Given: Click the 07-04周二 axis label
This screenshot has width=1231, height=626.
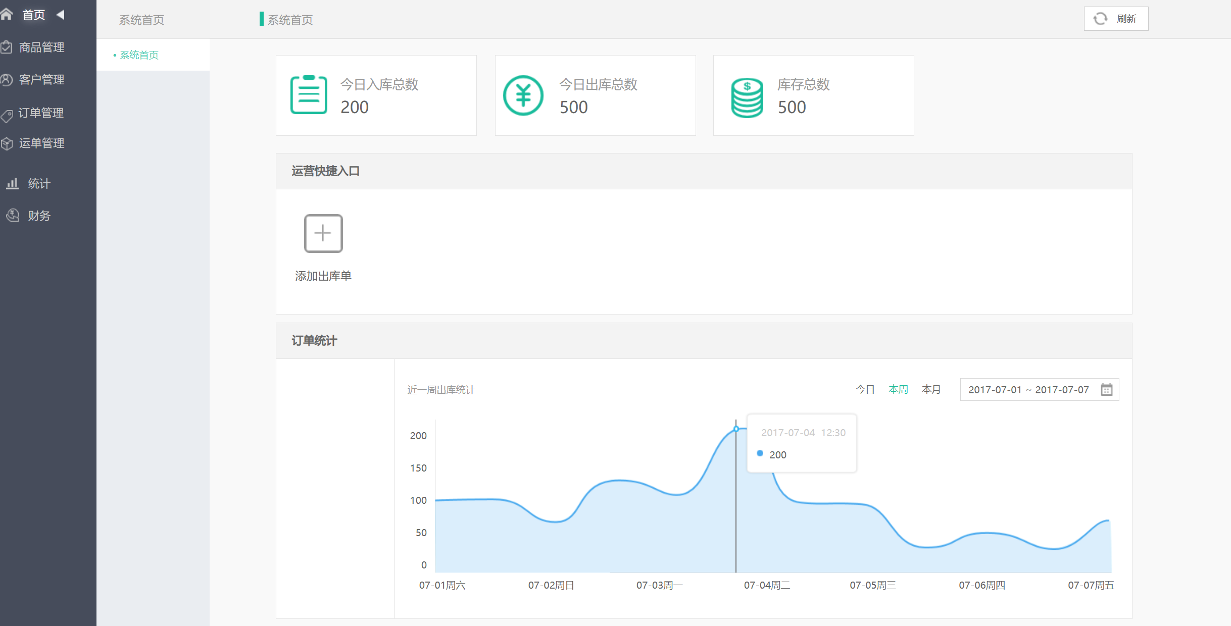Looking at the screenshot, I should click(x=767, y=585).
